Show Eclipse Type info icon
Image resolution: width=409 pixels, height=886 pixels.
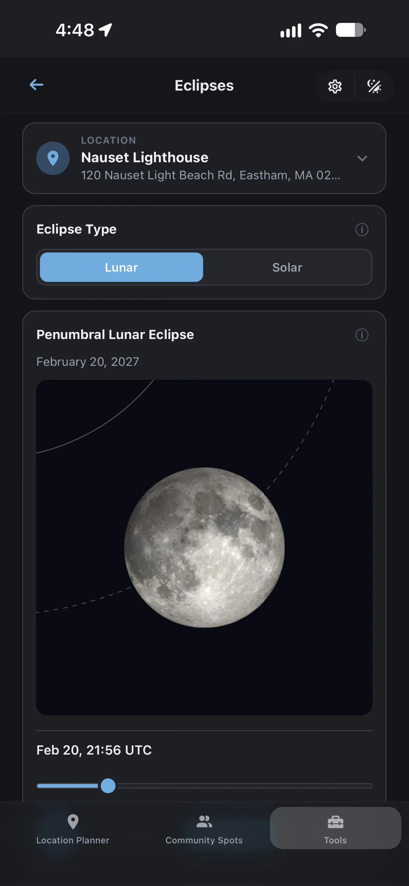362,229
